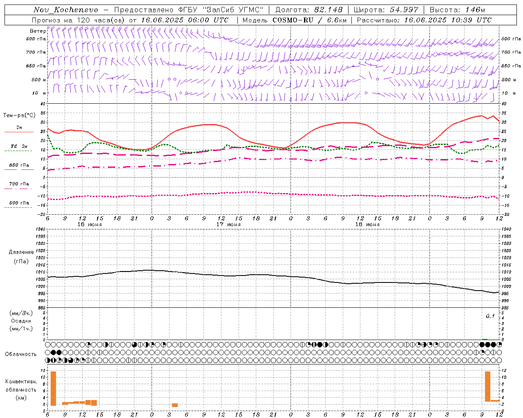Click the tall orange convective bar at chart end

point(487,387)
